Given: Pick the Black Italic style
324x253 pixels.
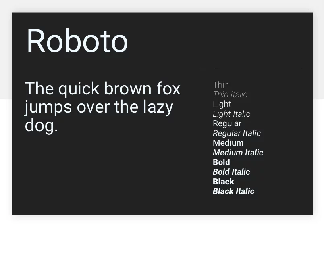Looking at the screenshot, I should coord(233,191).
